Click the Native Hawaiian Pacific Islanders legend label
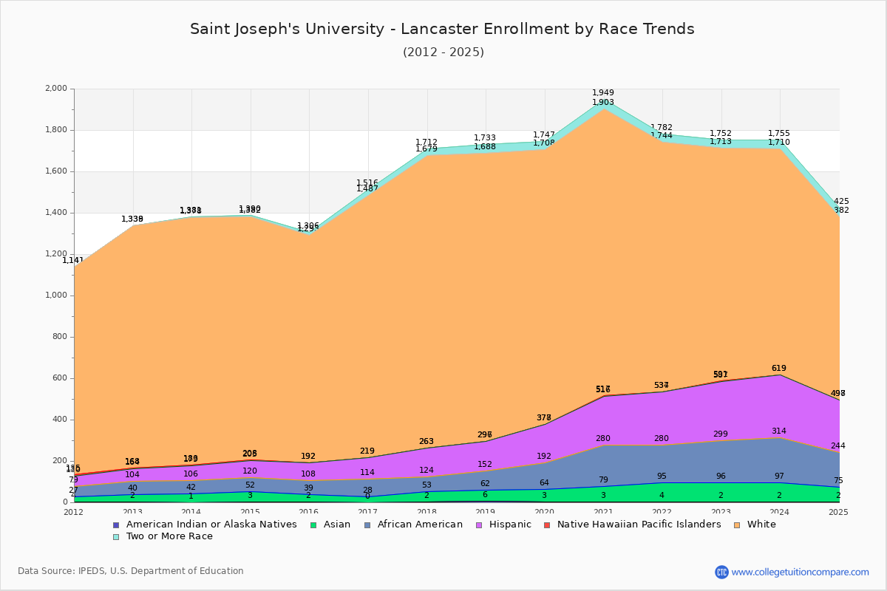 pos(639,525)
